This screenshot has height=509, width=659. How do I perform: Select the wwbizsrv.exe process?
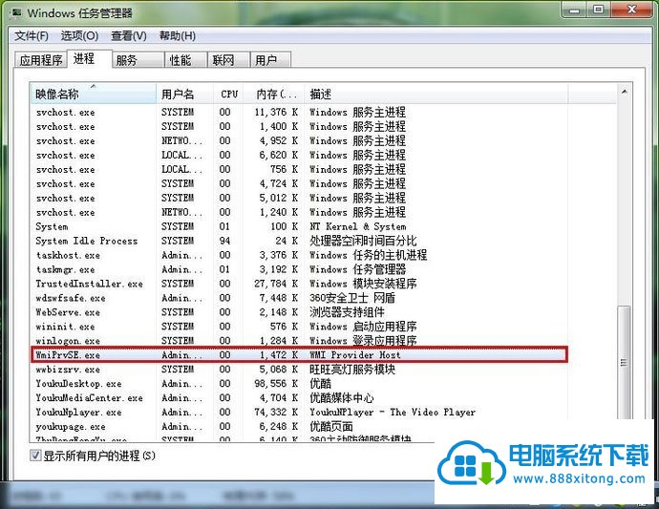coord(299,370)
